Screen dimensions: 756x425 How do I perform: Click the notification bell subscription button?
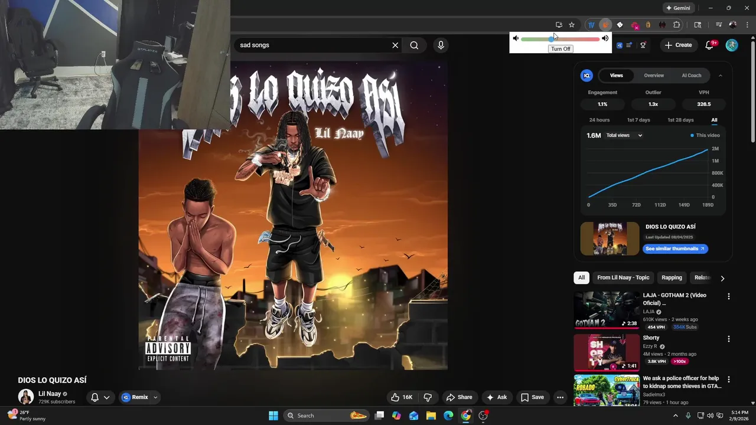(x=99, y=397)
